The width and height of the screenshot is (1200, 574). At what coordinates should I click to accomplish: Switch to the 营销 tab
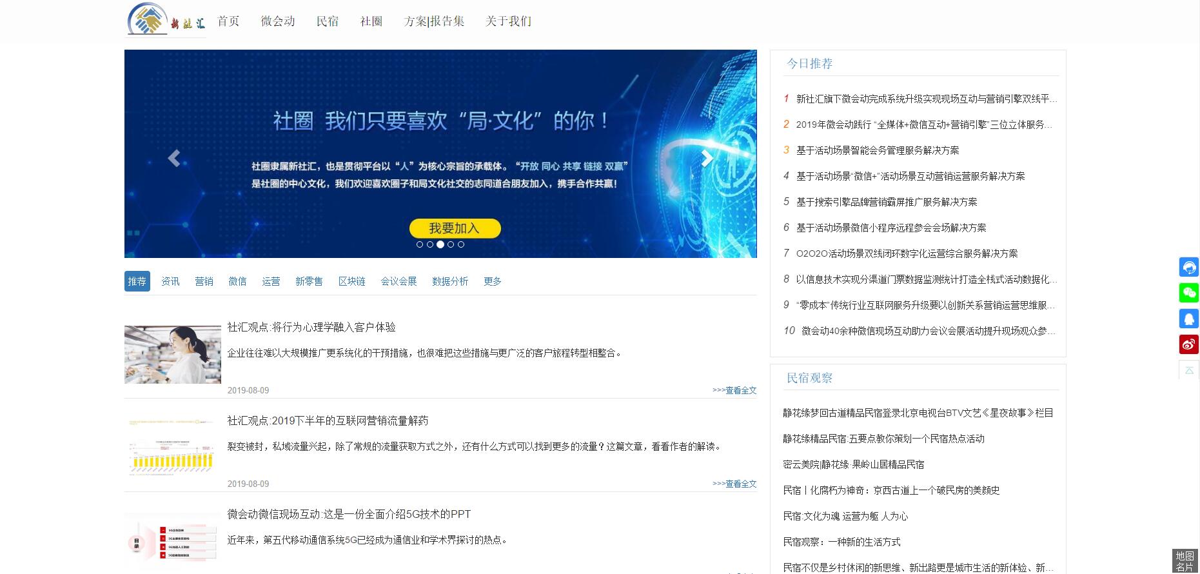tap(204, 281)
